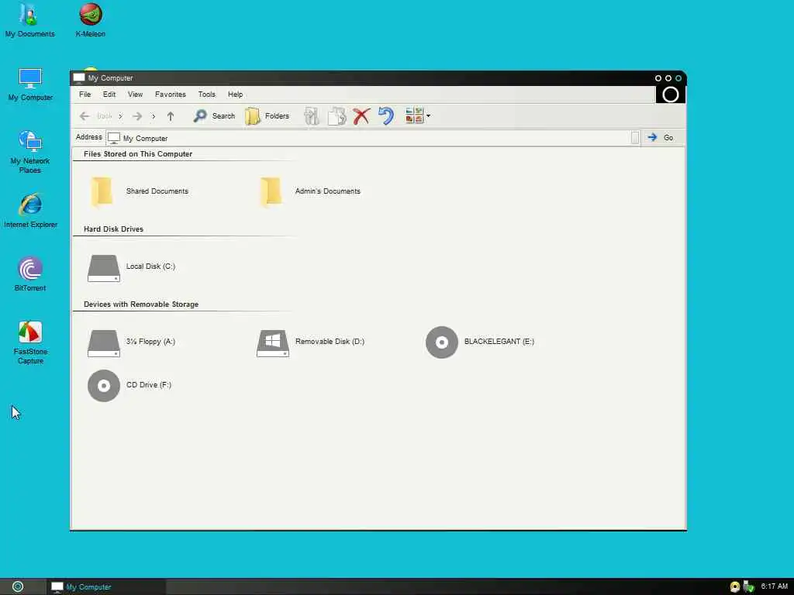
Task: Click My Network Places desktop icon
Action: click(30, 152)
